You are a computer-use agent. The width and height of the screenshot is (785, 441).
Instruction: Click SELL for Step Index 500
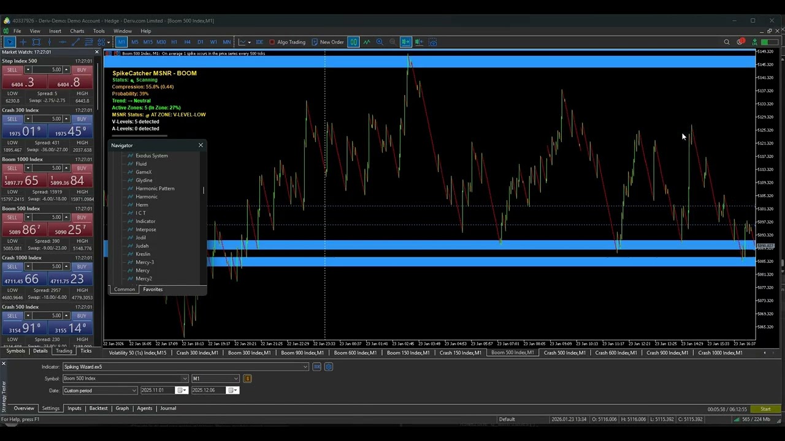tap(12, 70)
